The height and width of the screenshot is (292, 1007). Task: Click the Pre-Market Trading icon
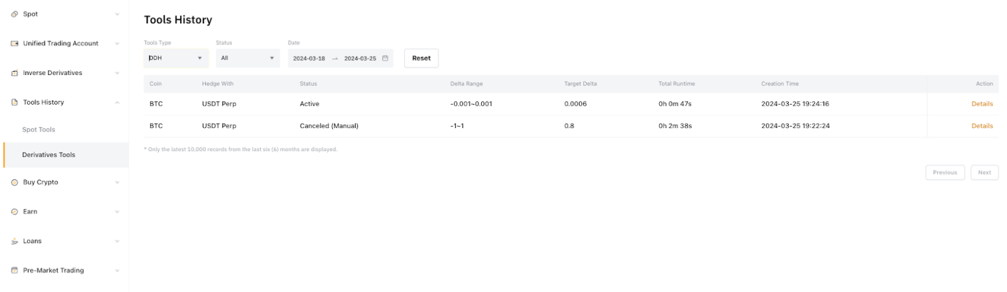14,271
